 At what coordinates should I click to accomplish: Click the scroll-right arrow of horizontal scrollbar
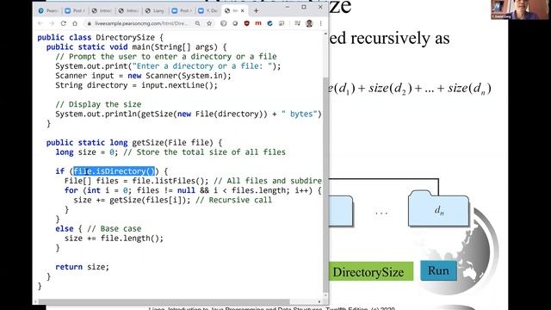tap(319, 301)
